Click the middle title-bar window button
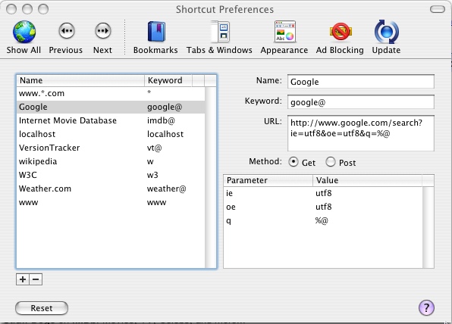This screenshot has height=324, width=452. pos(27,9)
